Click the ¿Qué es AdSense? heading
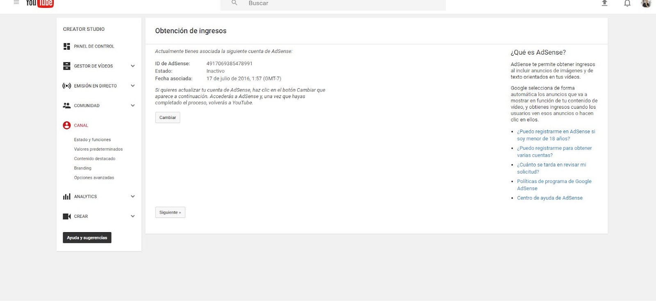 538,53
